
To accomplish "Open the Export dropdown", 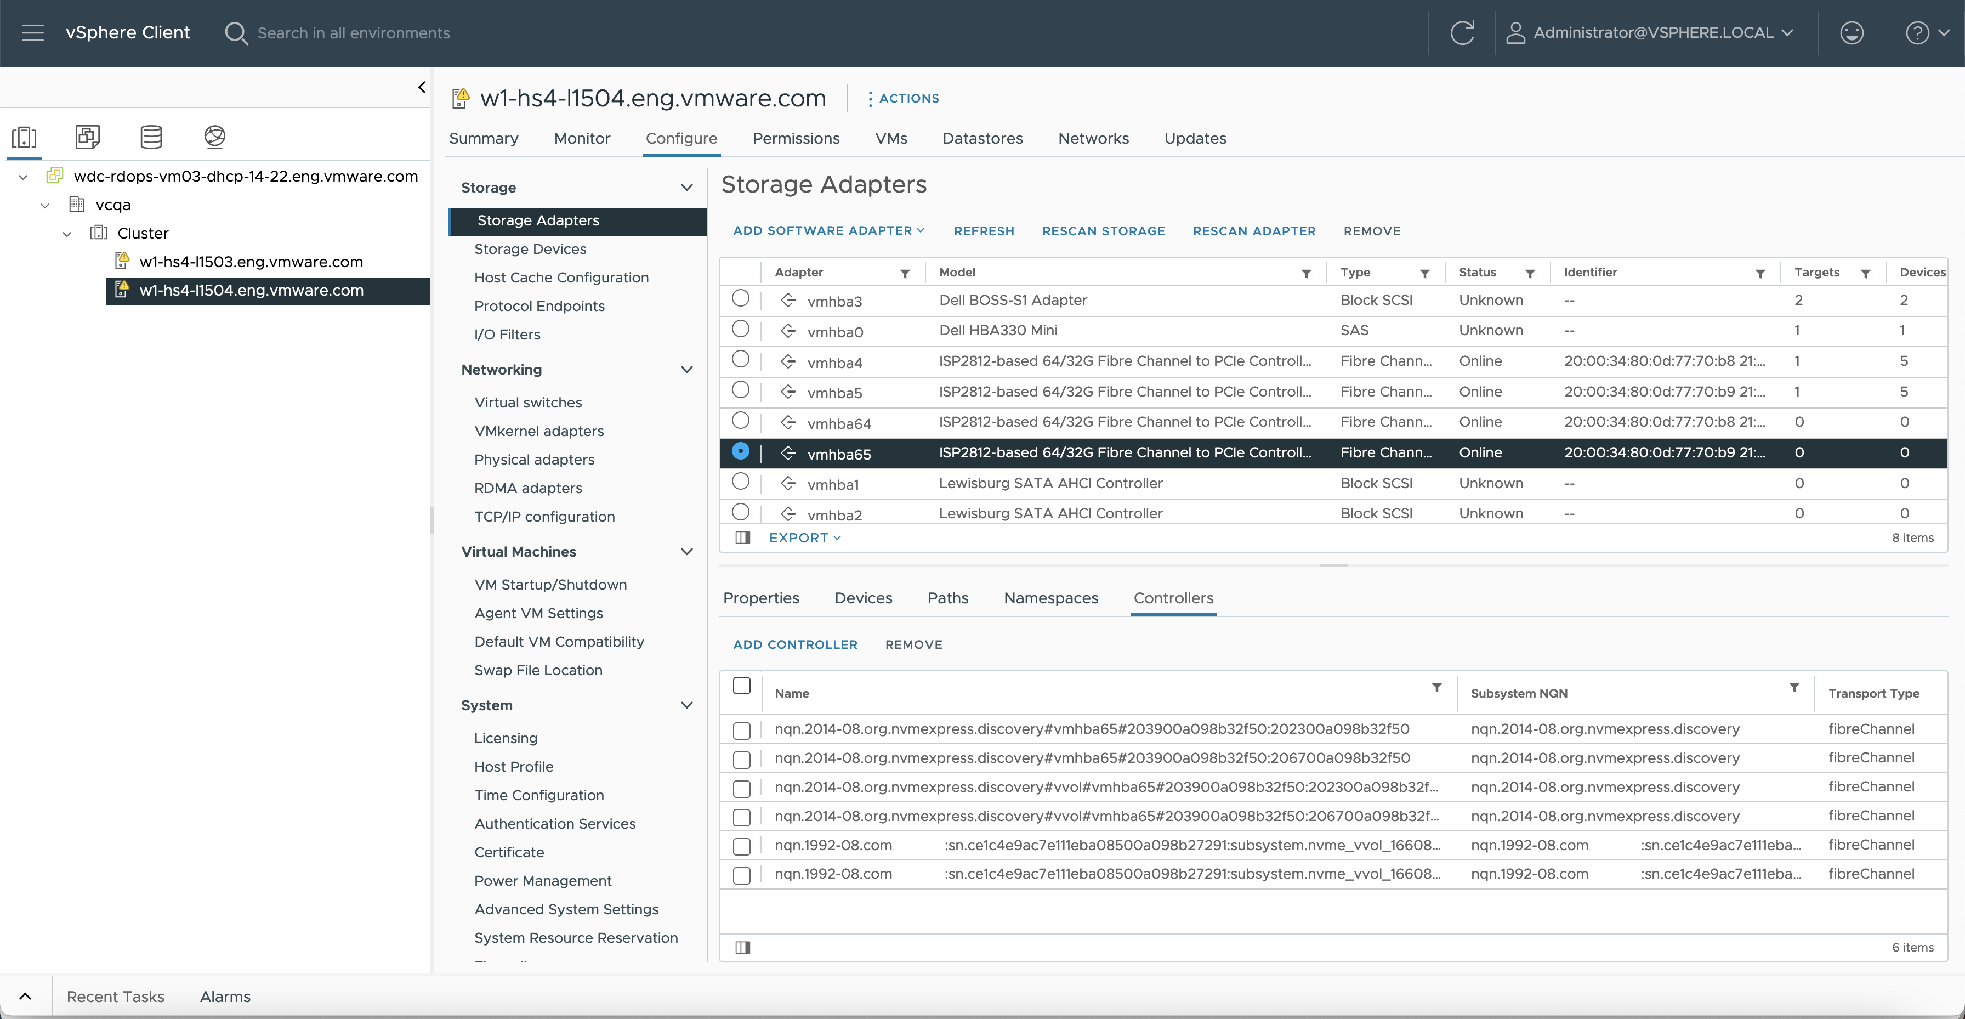I will coord(805,537).
